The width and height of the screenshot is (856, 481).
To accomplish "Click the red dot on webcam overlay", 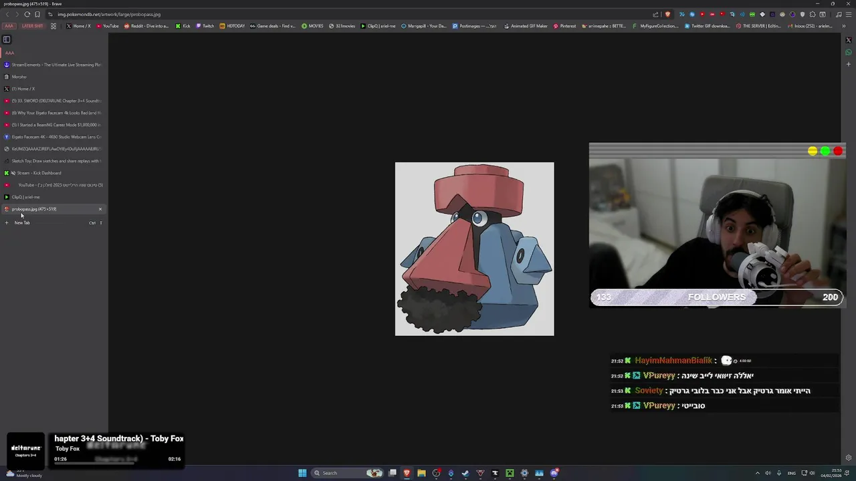I will 838,152.
